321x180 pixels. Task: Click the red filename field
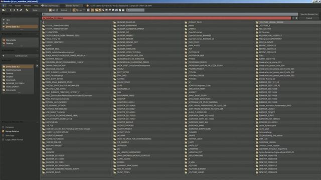click(166, 18)
